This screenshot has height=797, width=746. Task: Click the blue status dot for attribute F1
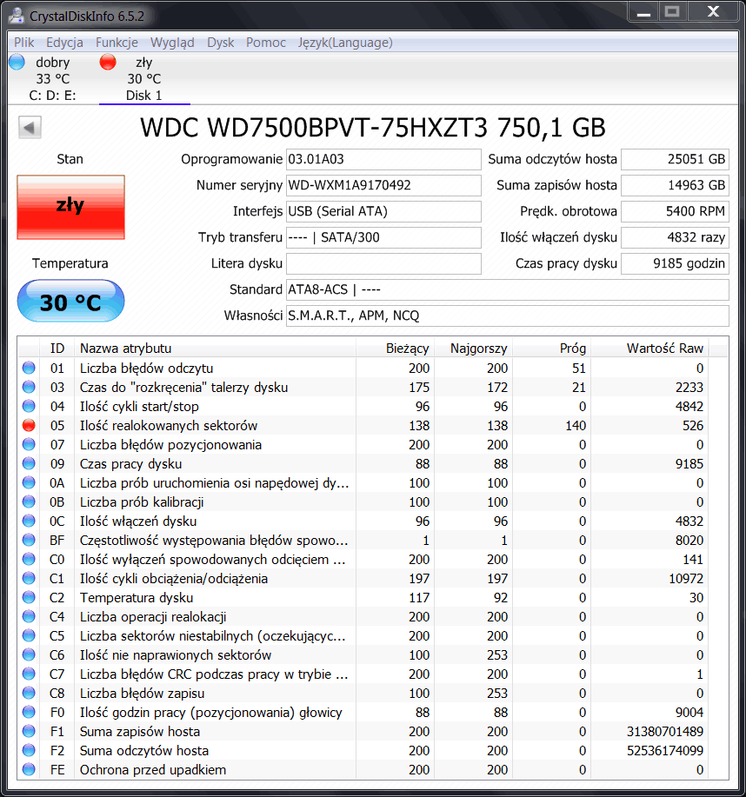[29, 732]
